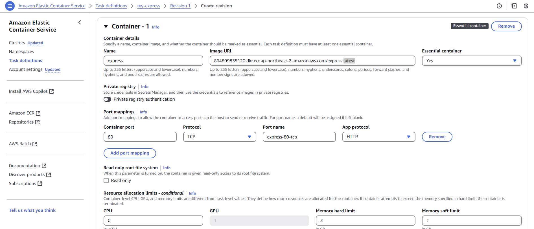This screenshot has width=534, height=229.
Task: Click the Revision 1 breadcrumb link
Action: click(180, 6)
